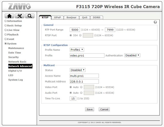Open the Security settings page

(13, 57)
